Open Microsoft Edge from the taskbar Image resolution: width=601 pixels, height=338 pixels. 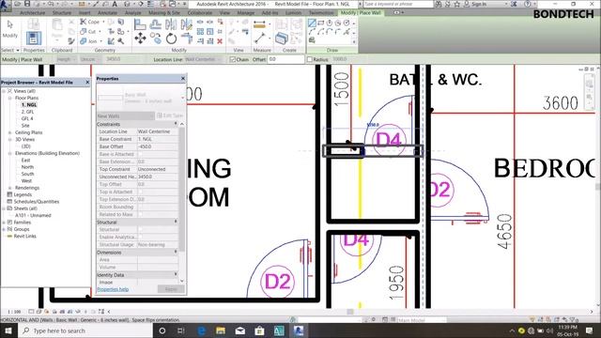click(x=201, y=330)
